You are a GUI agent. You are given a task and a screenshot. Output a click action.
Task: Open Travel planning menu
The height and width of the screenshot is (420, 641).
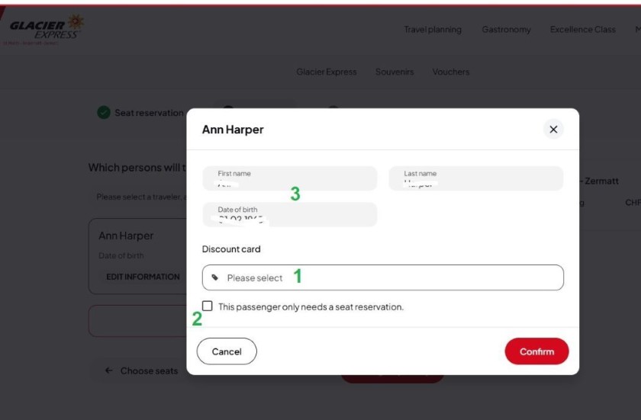(433, 30)
